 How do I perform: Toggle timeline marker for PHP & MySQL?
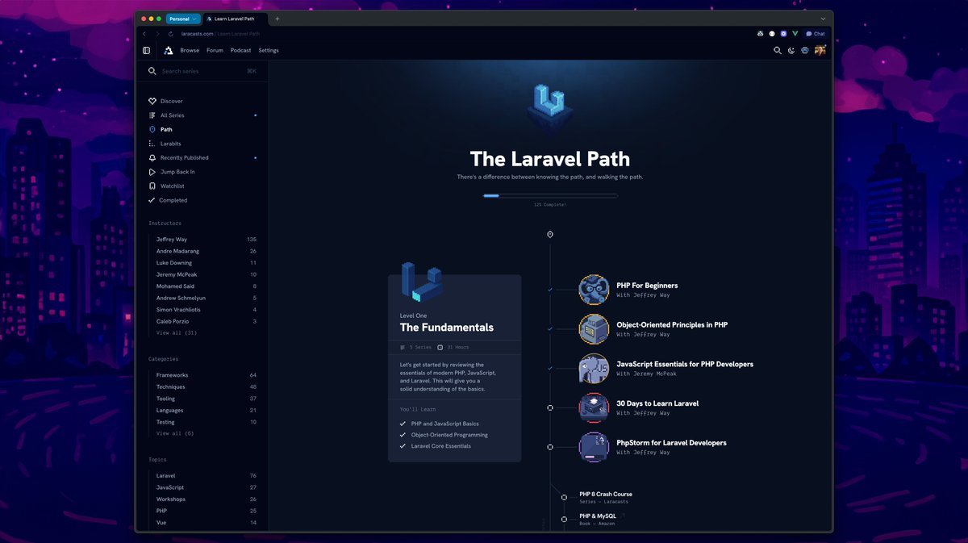point(564,520)
